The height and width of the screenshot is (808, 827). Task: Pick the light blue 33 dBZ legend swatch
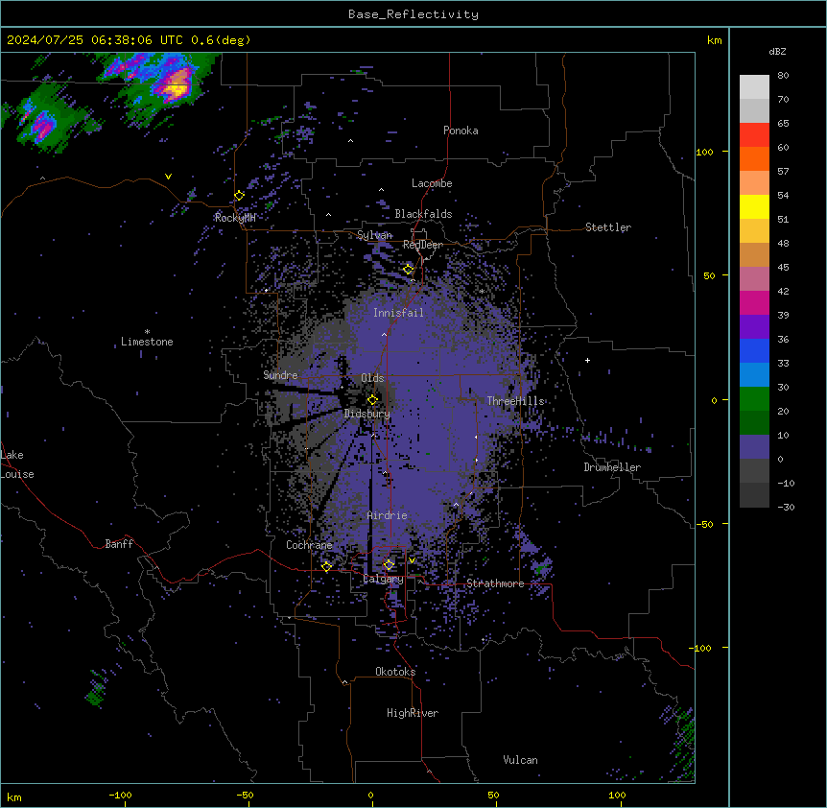(x=754, y=375)
